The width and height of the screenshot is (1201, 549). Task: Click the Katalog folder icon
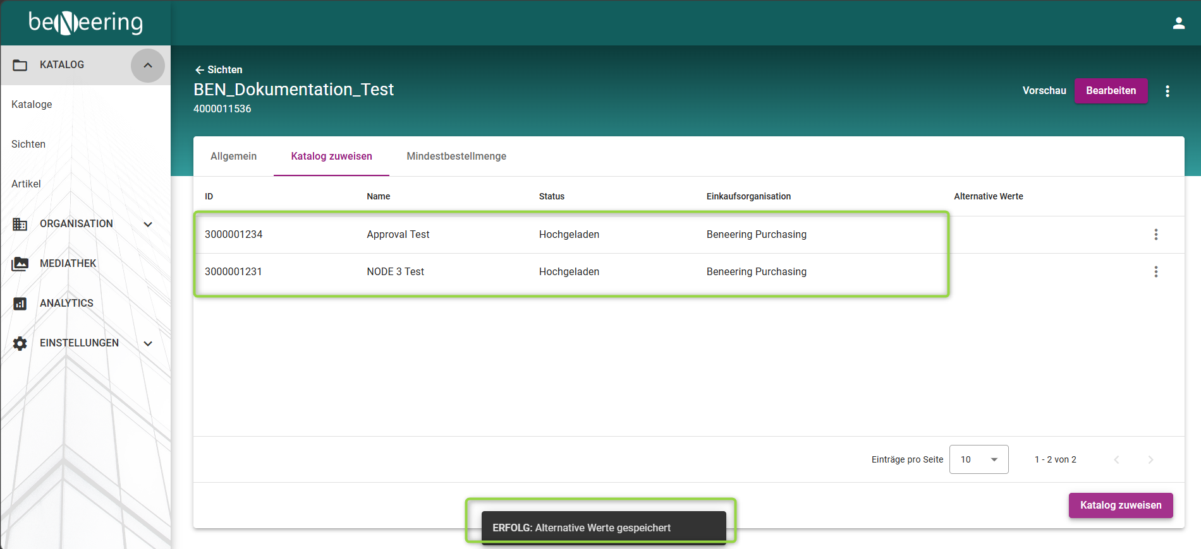click(20, 65)
